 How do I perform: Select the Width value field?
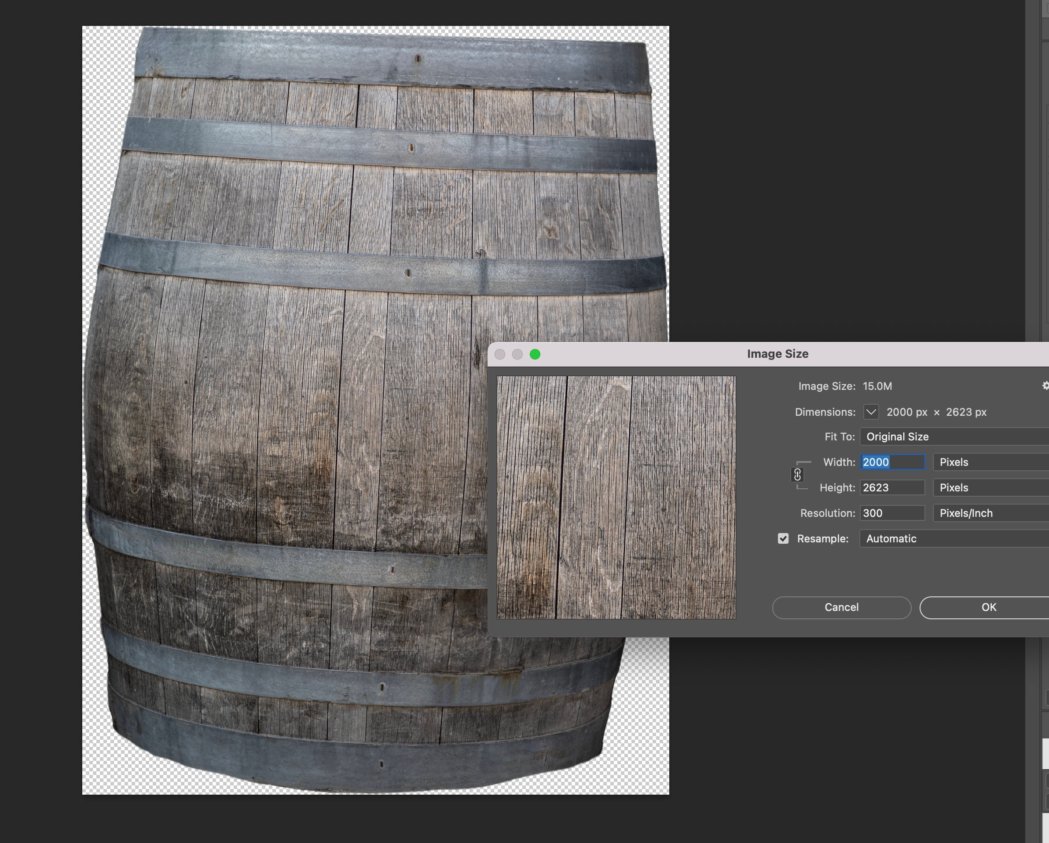point(892,462)
